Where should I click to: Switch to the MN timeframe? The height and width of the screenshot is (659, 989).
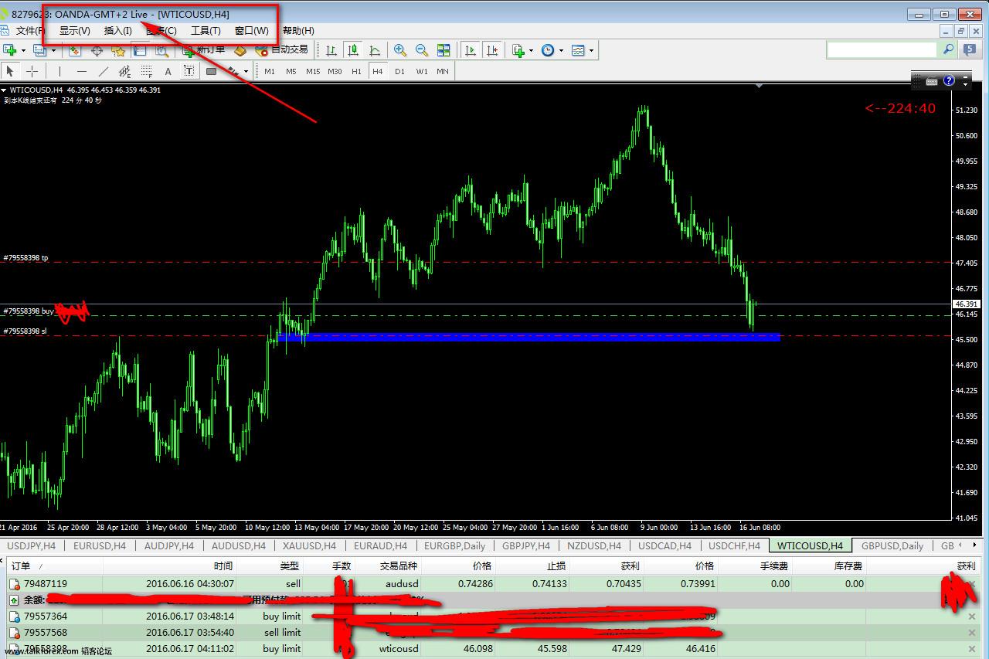point(443,71)
